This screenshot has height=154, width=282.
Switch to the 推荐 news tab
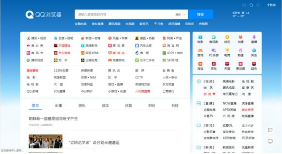tap(35, 106)
